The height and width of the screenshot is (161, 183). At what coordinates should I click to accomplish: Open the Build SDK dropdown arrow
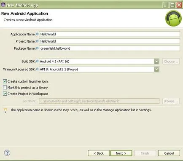156,61
